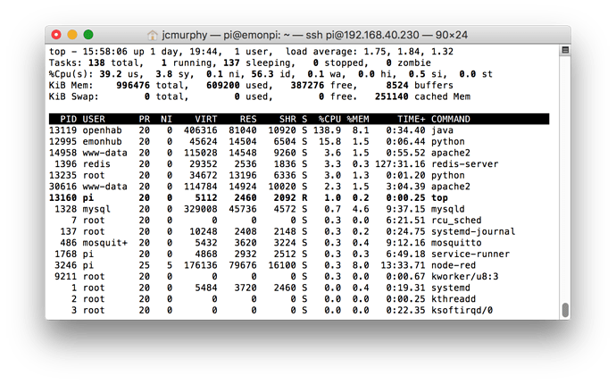This screenshot has height=384, width=616.
Task: Click PID 30616 www-data row
Action: [62, 187]
